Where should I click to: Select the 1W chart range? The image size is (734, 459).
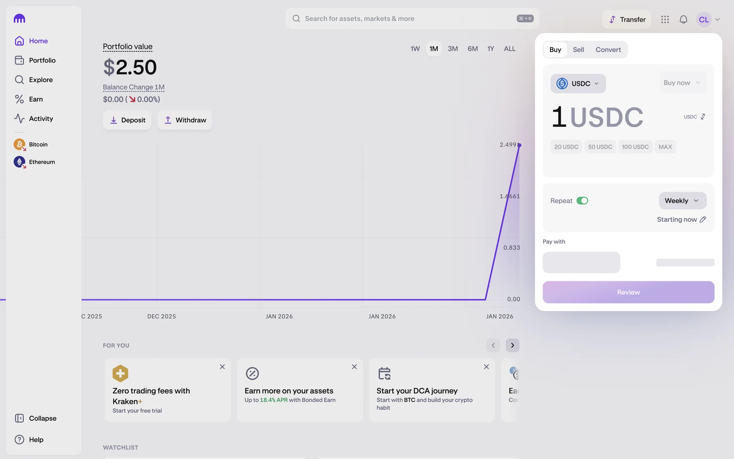[x=415, y=49]
